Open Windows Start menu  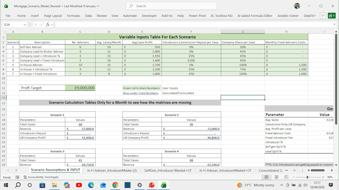[6, 185]
